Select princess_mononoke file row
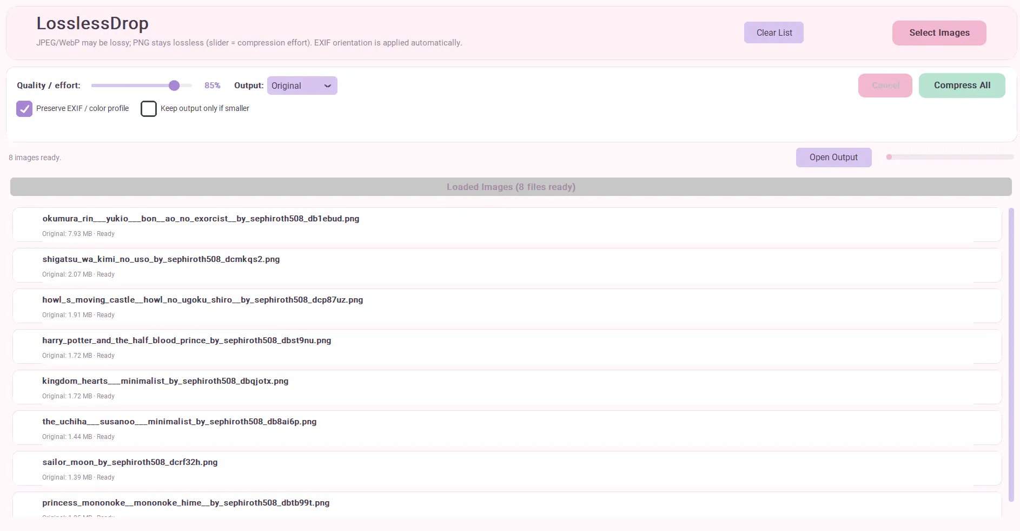Screen dimensions: 1020x531 coord(507,504)
